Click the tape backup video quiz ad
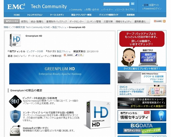171x137 pixels. tap(142, 50)
